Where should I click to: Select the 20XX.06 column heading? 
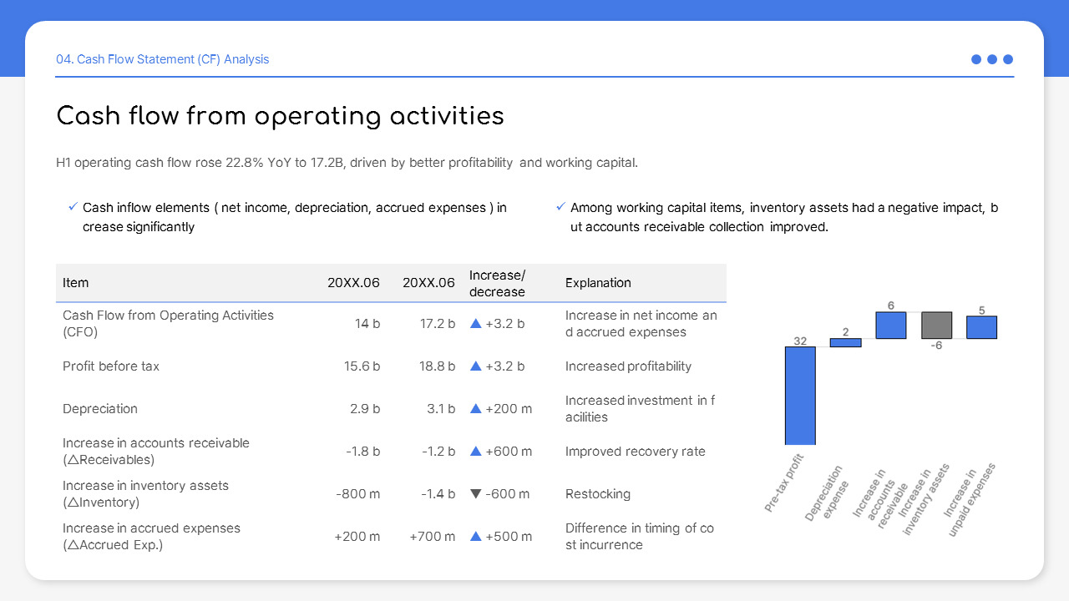[353, 282]
